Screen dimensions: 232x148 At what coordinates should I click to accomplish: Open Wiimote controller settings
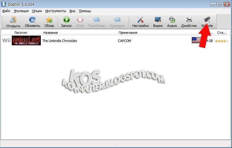coord(207,22)
